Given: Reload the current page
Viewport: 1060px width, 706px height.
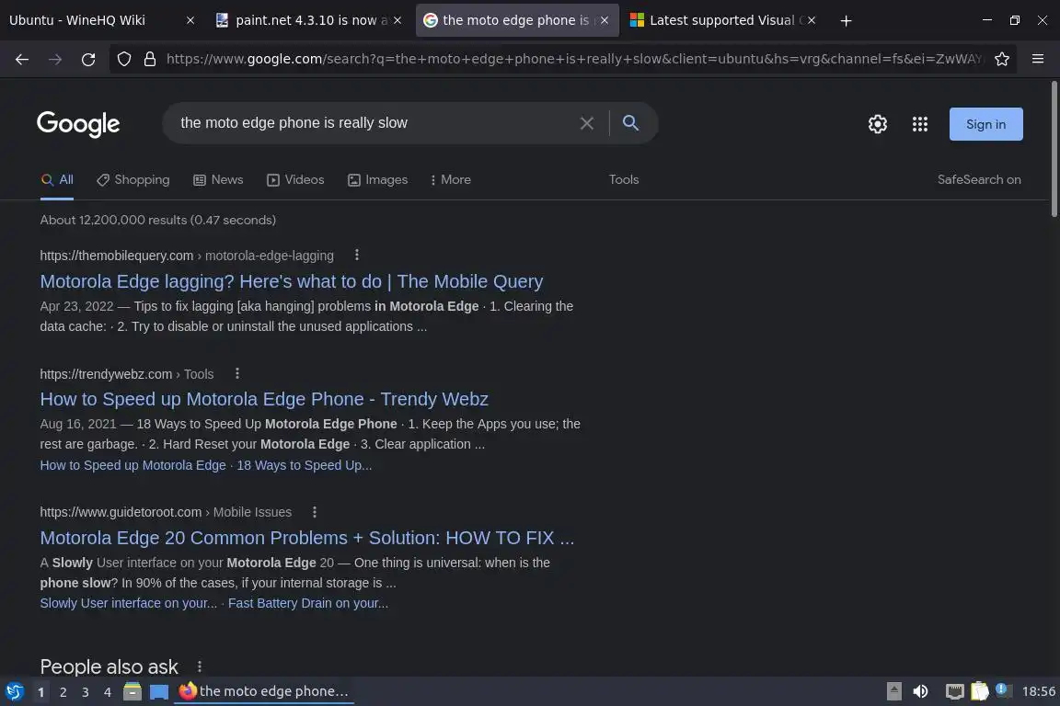Looking at the screenshot, I should tap(88, 60).
